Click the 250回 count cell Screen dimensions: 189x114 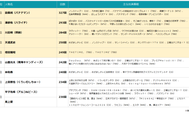(63, 43)
